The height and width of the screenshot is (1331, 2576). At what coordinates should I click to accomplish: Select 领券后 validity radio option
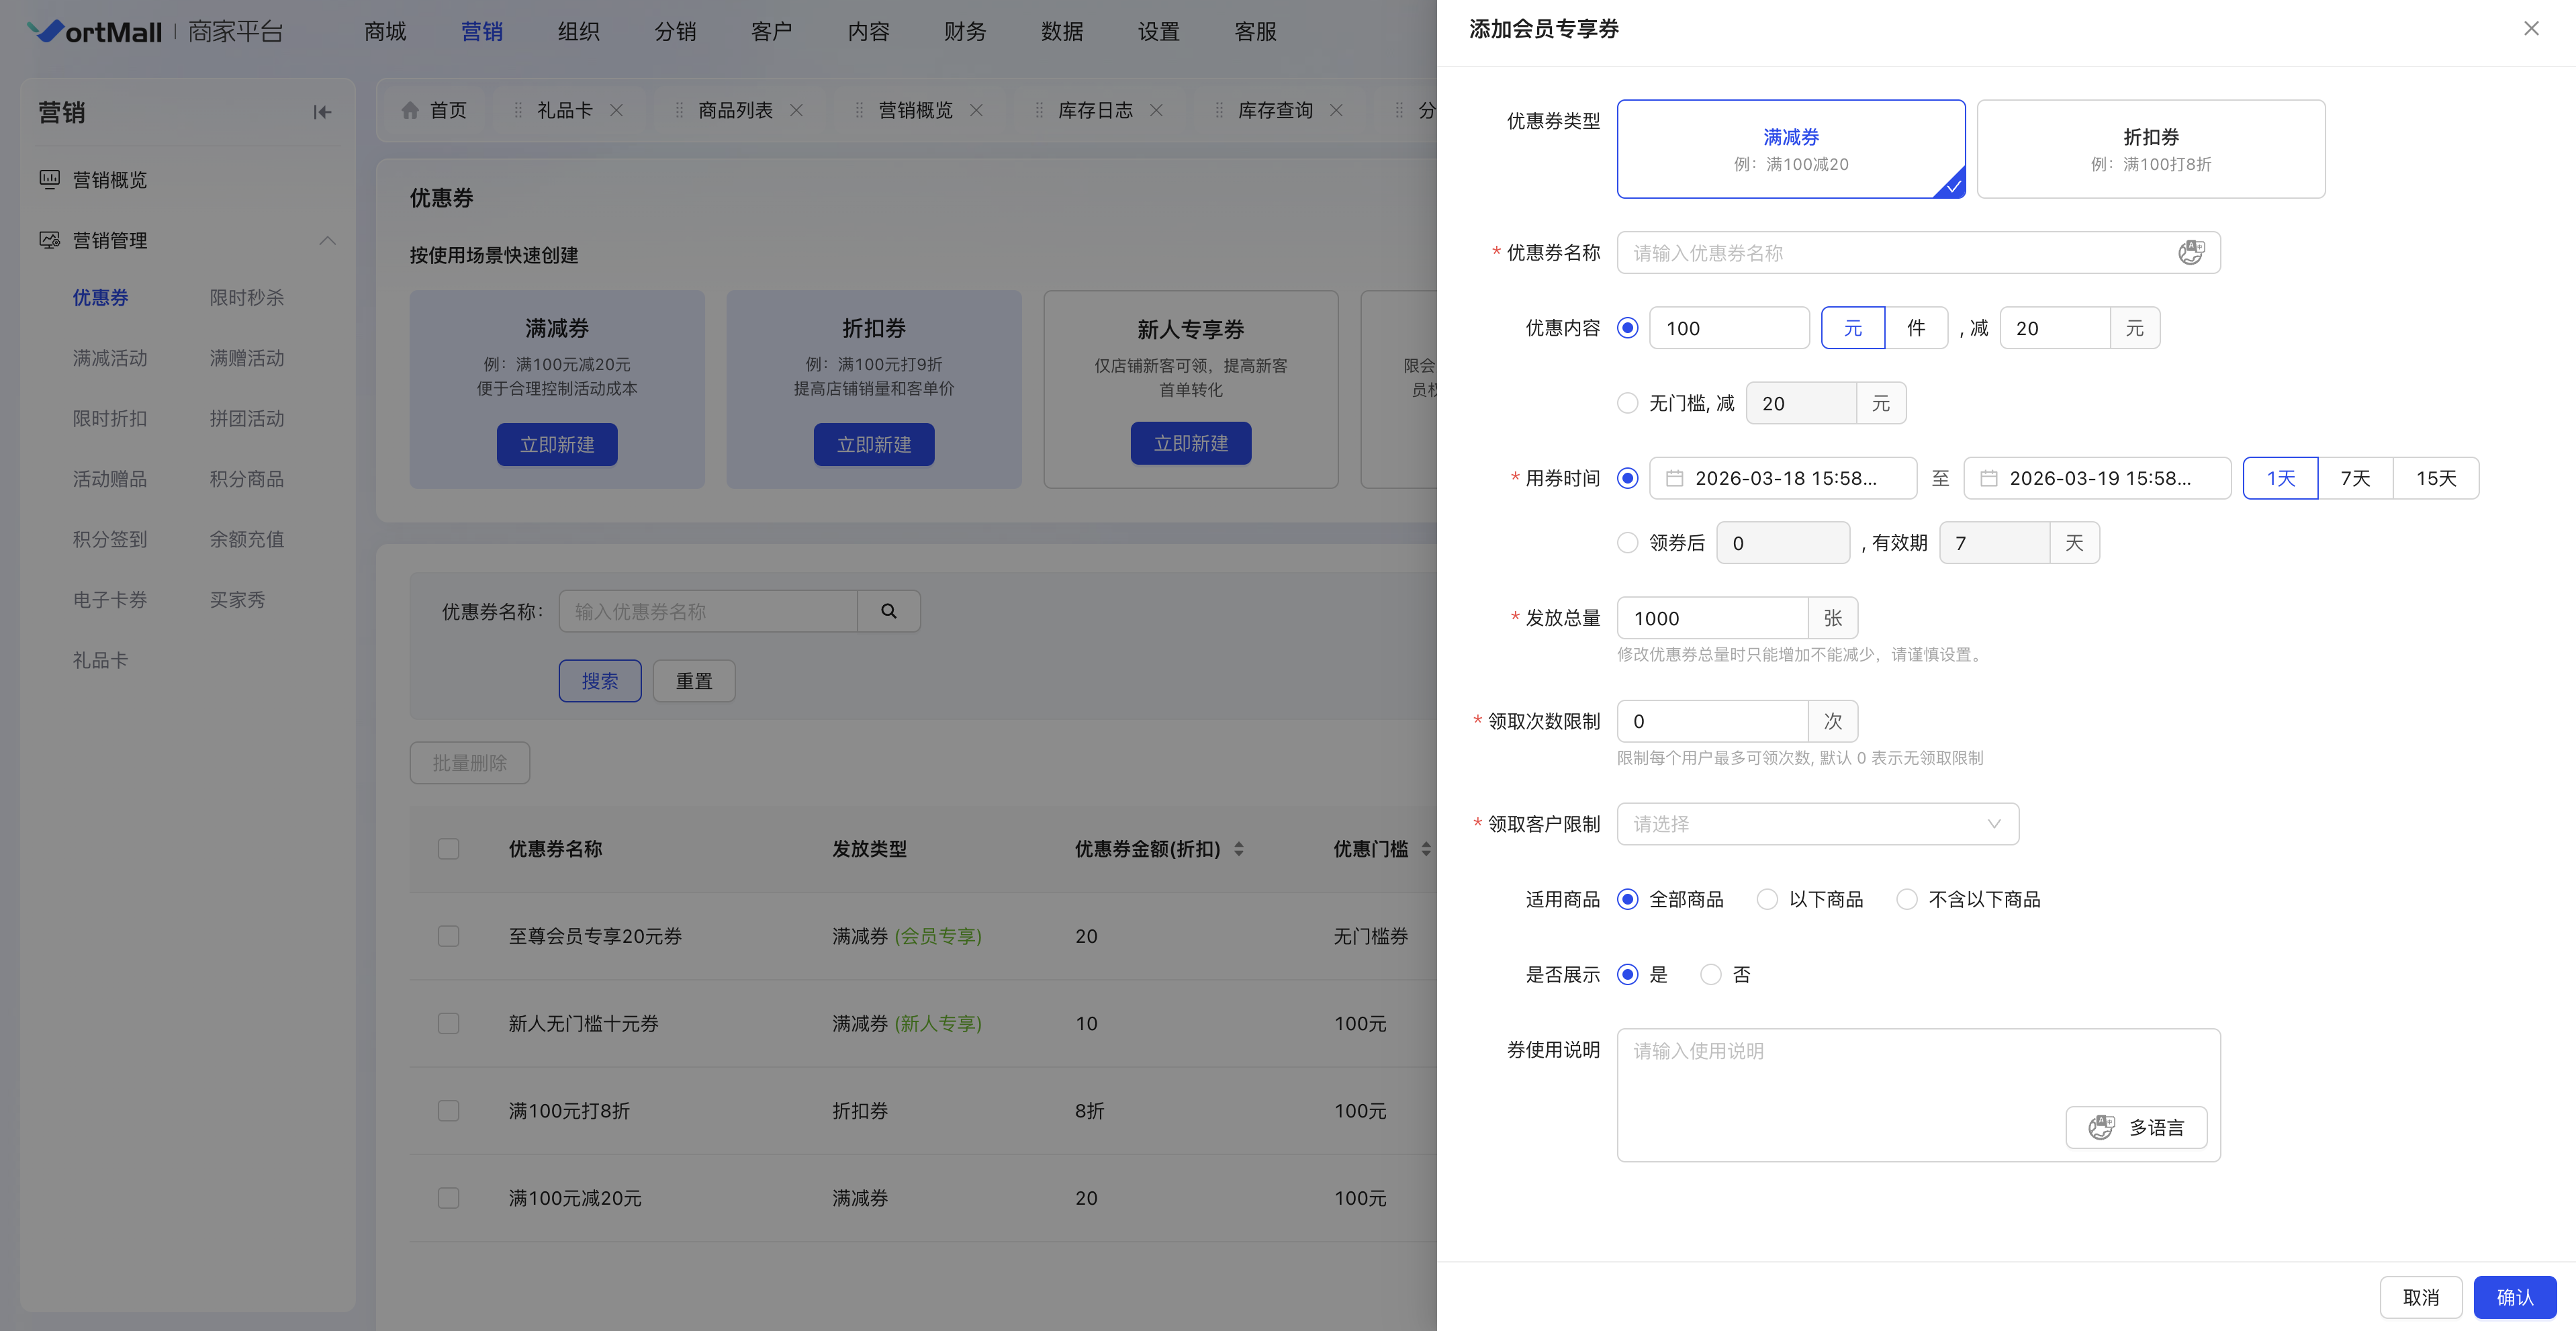click(x=1627, y=543)
